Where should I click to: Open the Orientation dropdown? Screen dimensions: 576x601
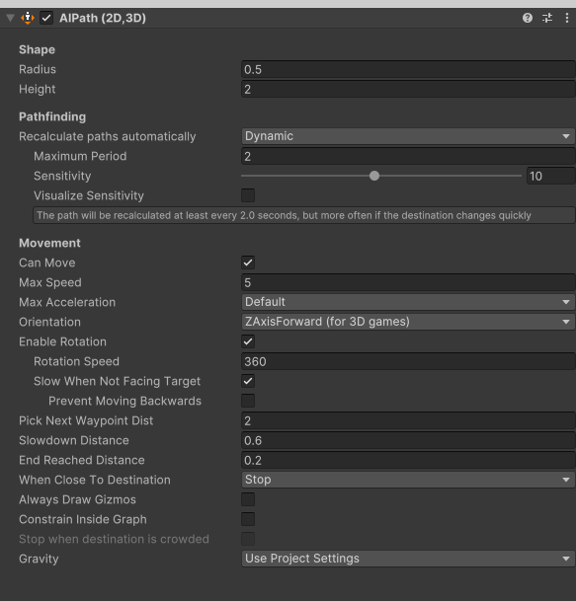[408, 322]
